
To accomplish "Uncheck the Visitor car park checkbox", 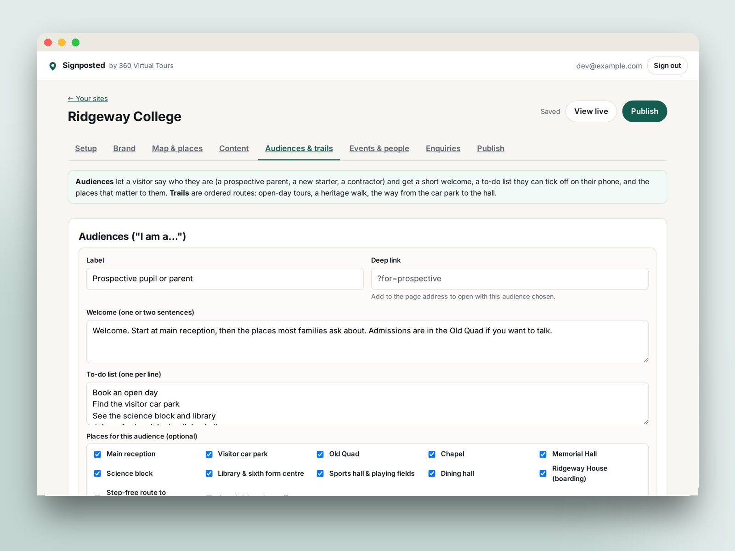I will pyautogui.click(x=209, y=454).
